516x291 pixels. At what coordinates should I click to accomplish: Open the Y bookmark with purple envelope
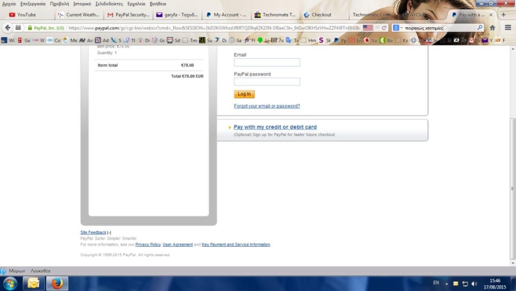point(487,40)
